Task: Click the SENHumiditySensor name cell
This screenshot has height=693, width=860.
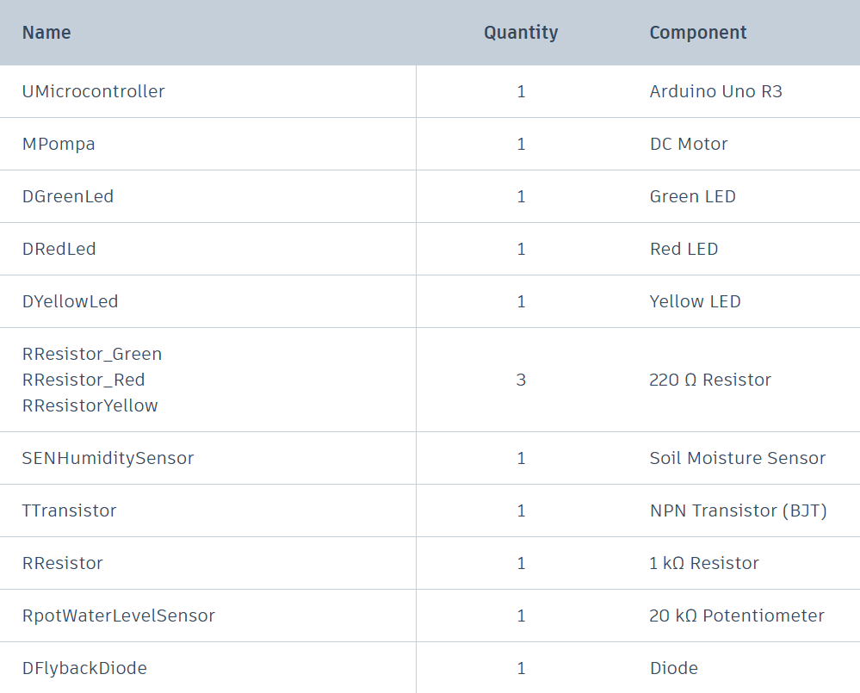Action: [108, 458]
